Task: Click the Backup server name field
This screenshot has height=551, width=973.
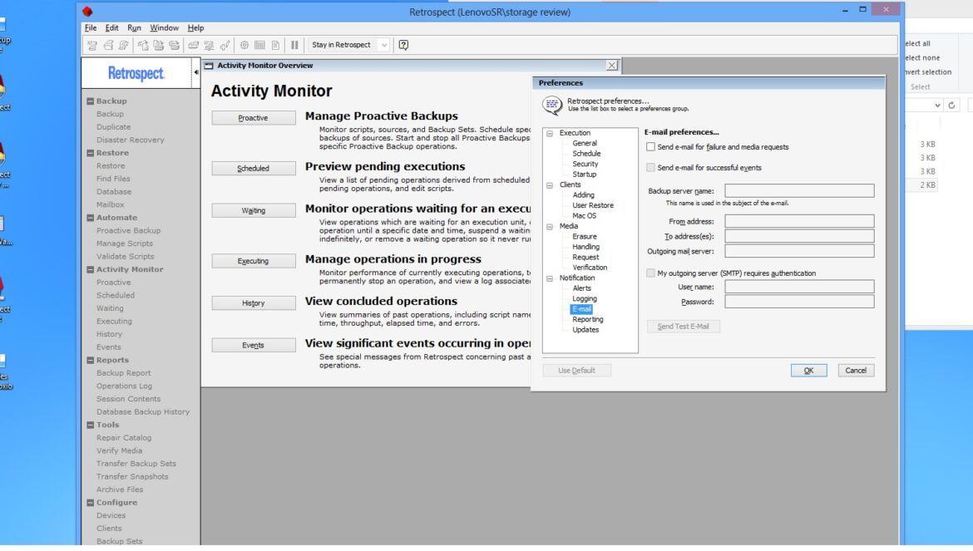Action: click(799, 191)
